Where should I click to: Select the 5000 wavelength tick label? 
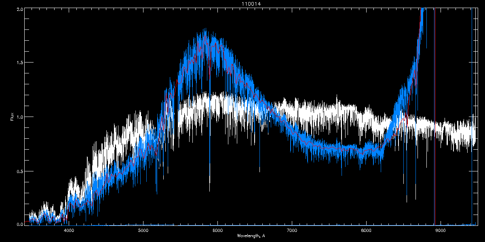143,231
